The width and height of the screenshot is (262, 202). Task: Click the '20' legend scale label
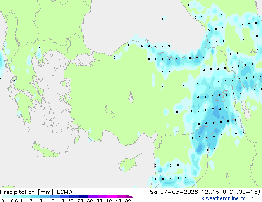point(71,200)
